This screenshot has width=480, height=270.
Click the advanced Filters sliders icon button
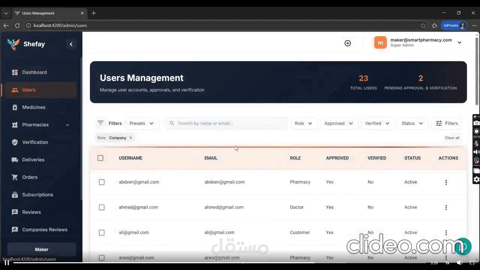[446, 123]
